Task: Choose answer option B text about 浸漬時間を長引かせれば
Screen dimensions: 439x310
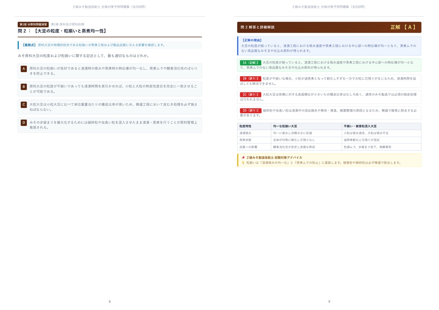Action: (x=113, y=89)
